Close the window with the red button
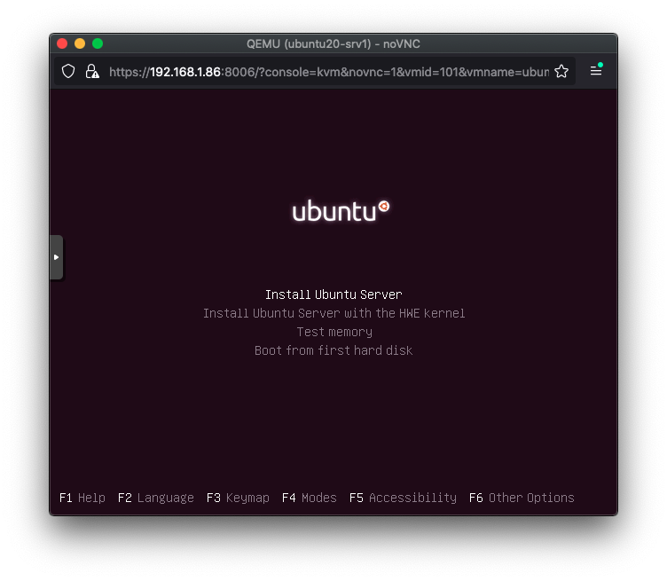 coord(62,43)
